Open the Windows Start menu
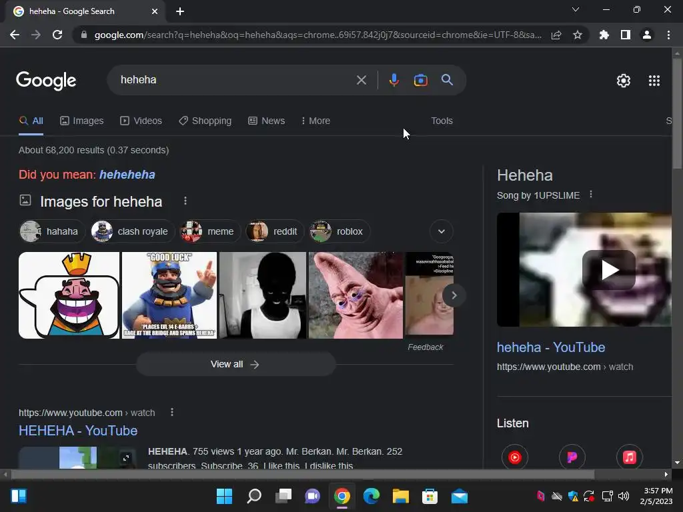The width and height of the screenshot is (683, 512). (224, 496)
